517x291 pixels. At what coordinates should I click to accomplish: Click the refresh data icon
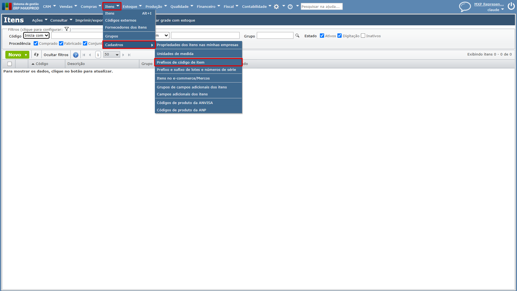click(36, 54)
